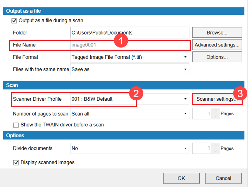Click the Scanner Driver Profile label

(x=37, y=99)
